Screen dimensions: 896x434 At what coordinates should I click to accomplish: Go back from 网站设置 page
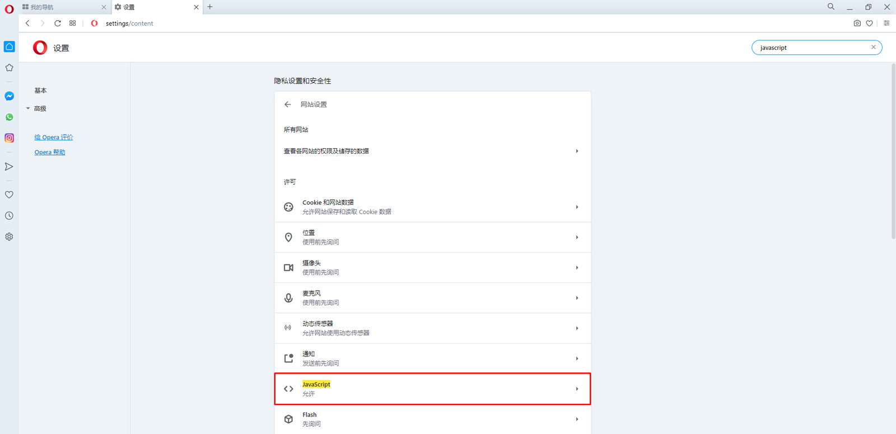click(288, 105)
